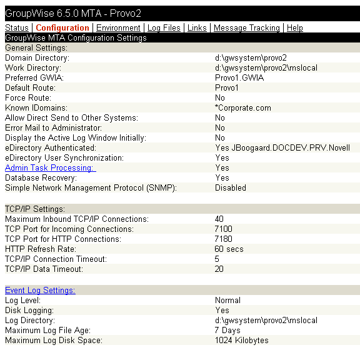
Task: Click Display the Active Log Window Initially label
Action: pos(76,137)
